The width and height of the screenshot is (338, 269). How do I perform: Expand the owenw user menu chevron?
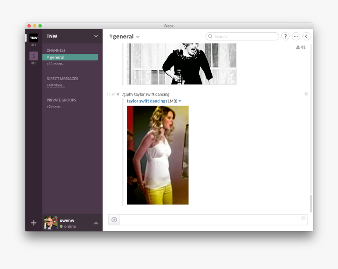coord(96,223)
